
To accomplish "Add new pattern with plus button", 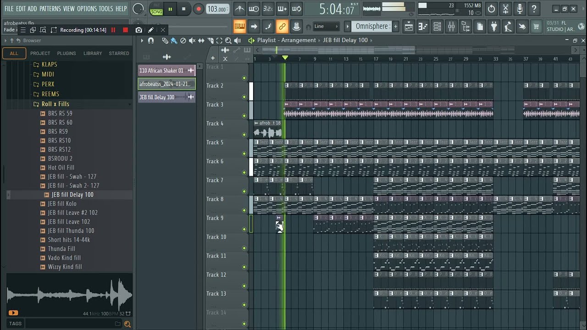I will point(395,27).
